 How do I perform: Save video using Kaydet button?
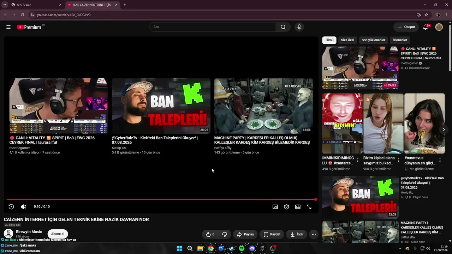(272, 234)
